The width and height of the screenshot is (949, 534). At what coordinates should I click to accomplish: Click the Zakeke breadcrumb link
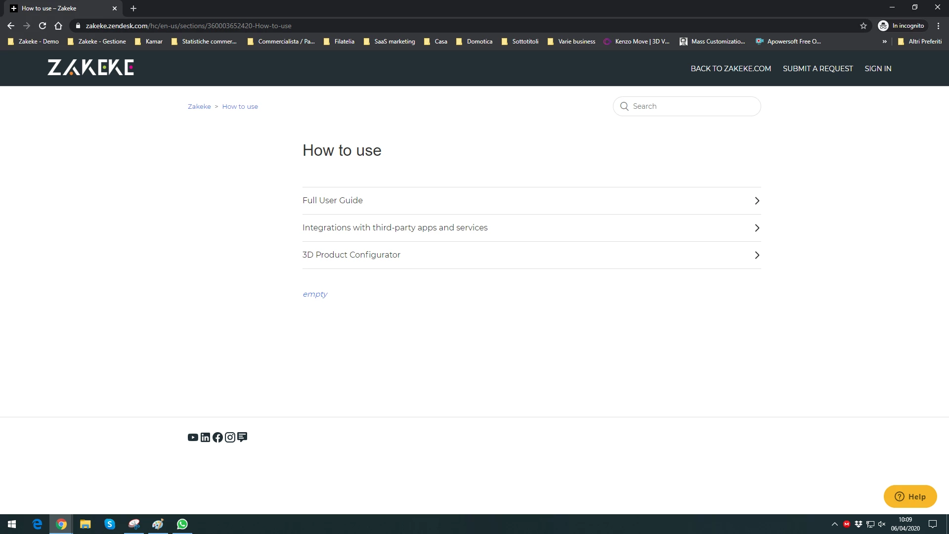tap(199, 106)
